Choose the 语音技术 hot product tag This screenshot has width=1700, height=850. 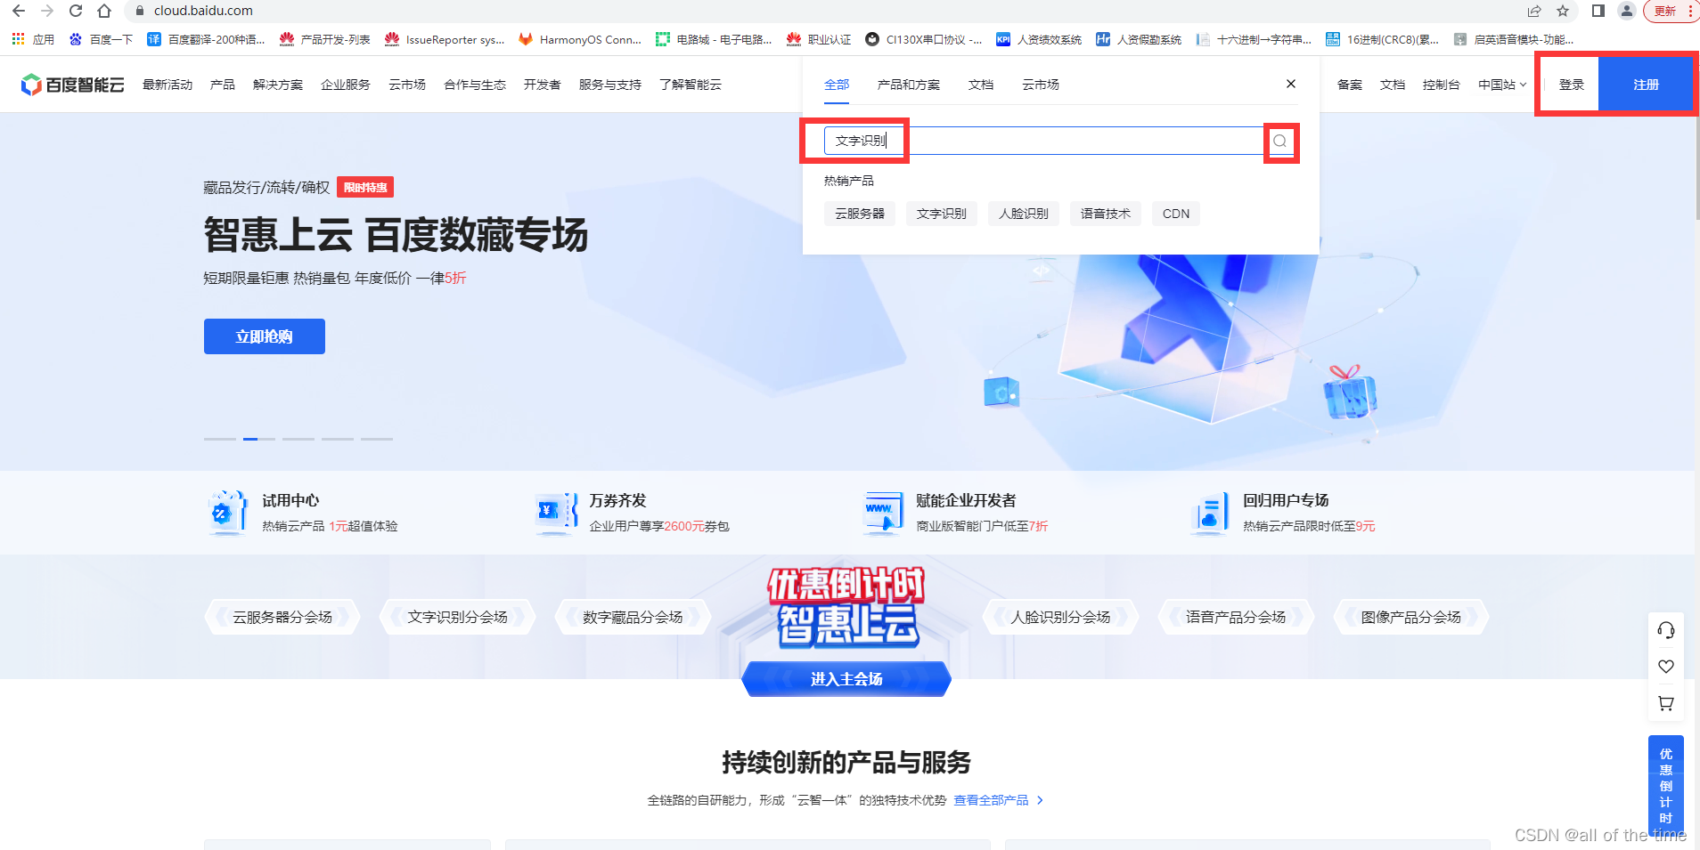point(1106,214)
